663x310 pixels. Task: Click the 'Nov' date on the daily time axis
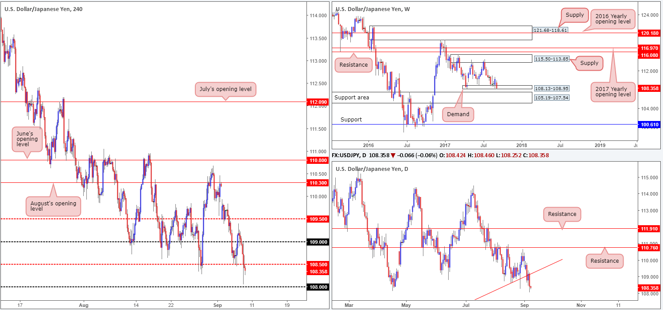click(x=581, y=305)
